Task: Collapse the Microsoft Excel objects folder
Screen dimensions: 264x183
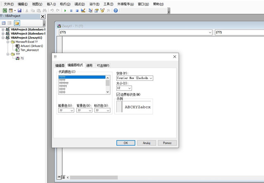Action: click(8, 42)
